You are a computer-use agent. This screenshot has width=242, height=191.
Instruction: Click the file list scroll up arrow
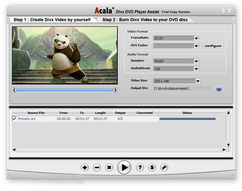(229, 113)
